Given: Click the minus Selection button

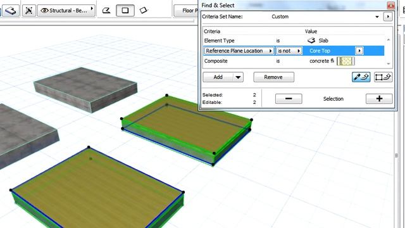Looking at the screenshot, I should tap(289, 99).
